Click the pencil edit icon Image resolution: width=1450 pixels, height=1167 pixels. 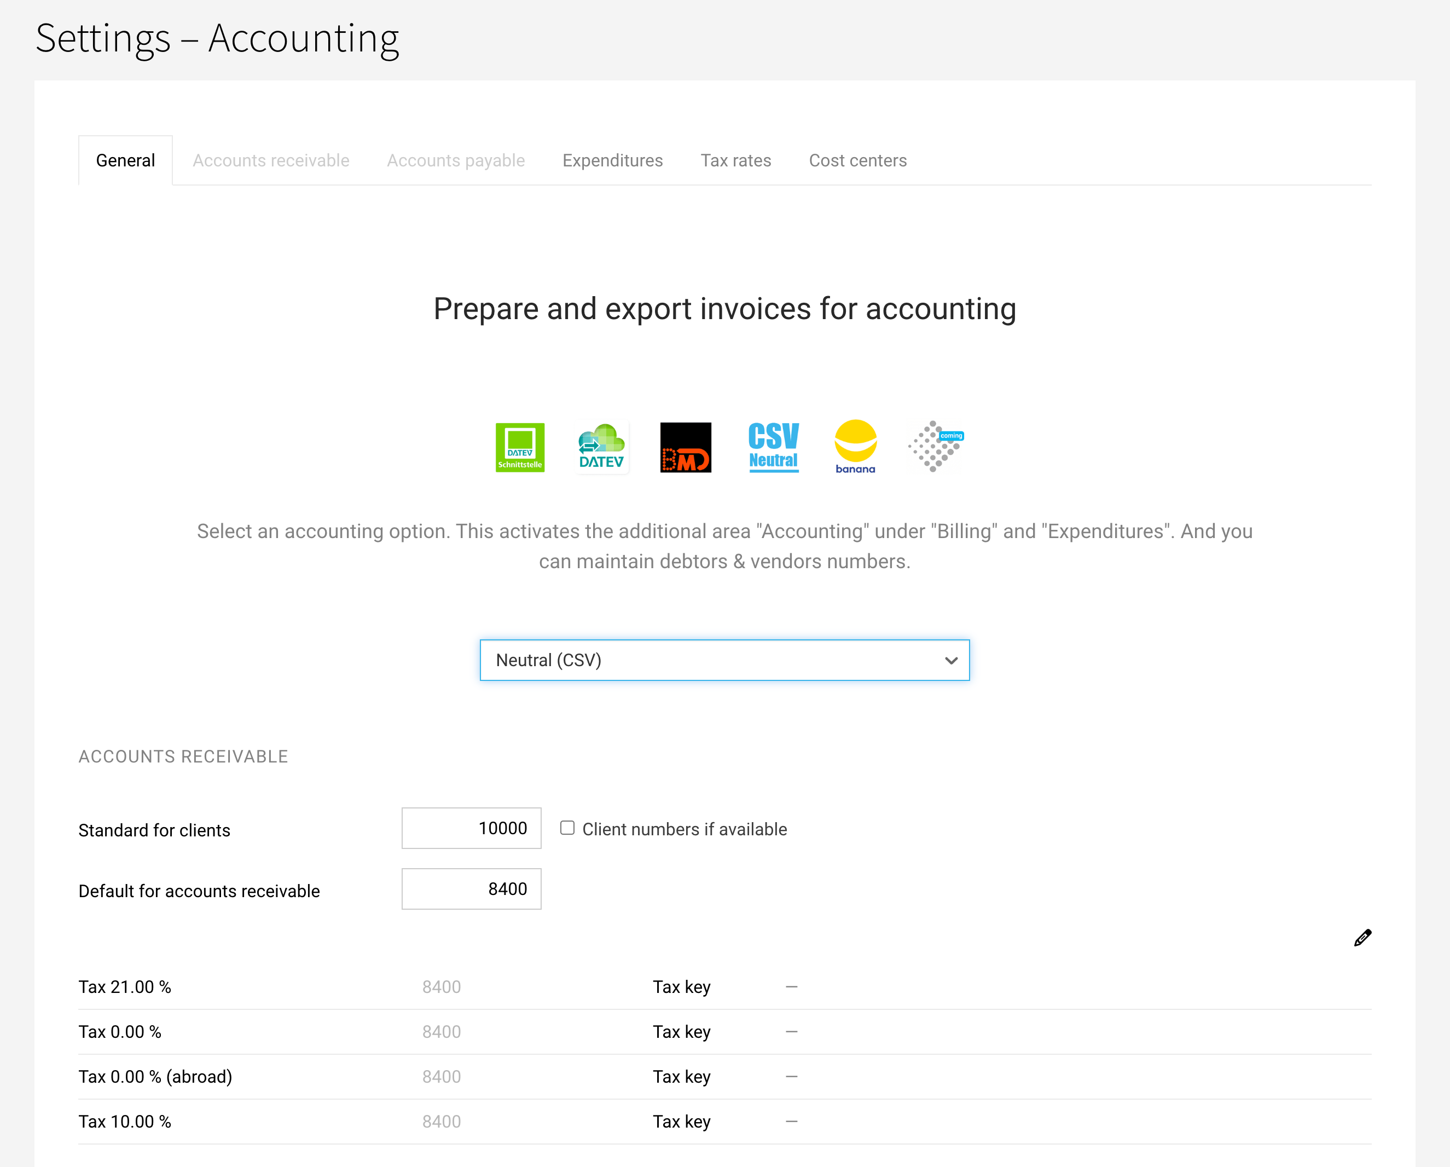[1362, 938]
